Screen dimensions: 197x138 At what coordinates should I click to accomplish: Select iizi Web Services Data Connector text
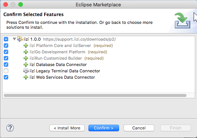pyautogui.click(x=62, y=77)
